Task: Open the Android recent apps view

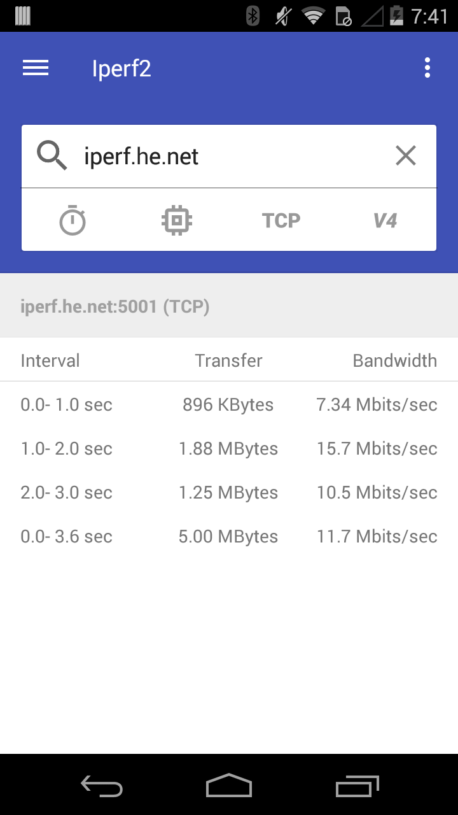Action: pyautogui.click(x=357, y=786)
